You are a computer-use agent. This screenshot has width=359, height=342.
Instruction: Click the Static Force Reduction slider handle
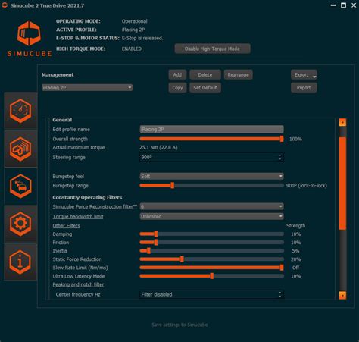[x=182, y=259]
